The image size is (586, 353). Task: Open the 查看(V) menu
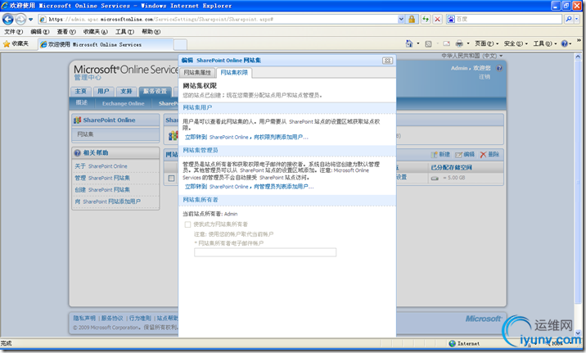(66, 32)
